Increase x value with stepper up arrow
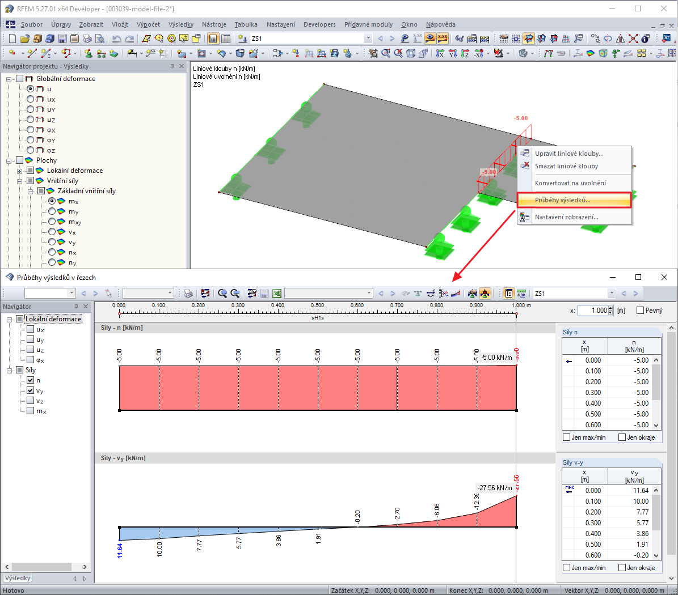This screenshot has width=678, height=595. 610,308
